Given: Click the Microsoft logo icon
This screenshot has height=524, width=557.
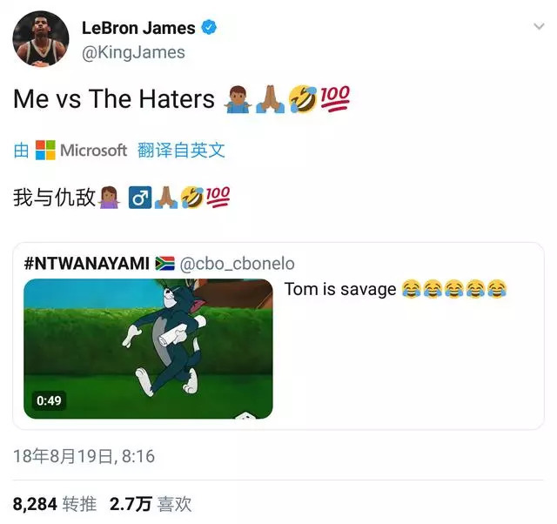Looking at the screenshot, I should click(45, 150).
